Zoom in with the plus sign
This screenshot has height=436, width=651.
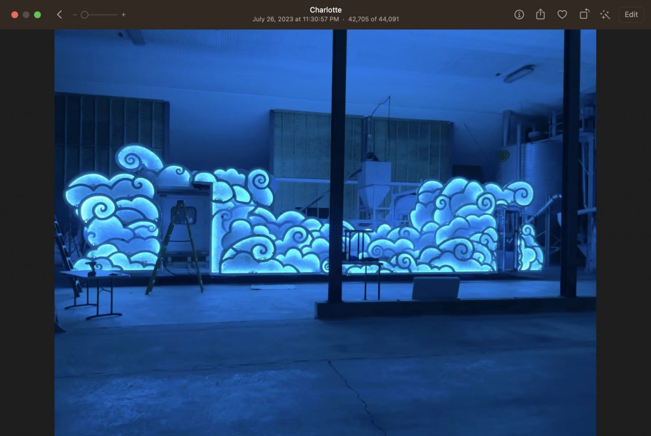pos(123,15)
